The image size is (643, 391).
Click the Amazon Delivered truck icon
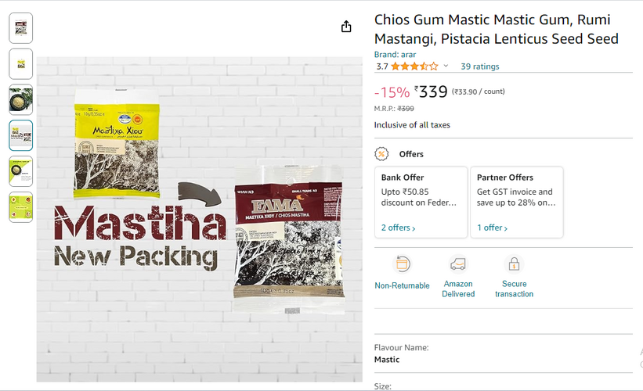(458, 264)
